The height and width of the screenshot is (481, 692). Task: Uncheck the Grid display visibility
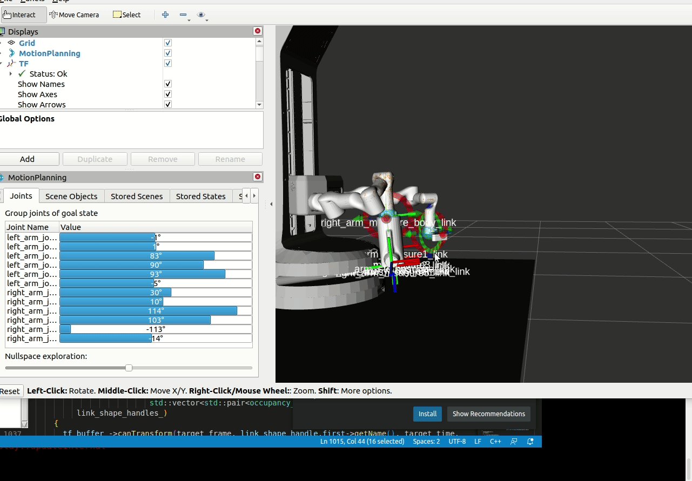click(167, 42)
